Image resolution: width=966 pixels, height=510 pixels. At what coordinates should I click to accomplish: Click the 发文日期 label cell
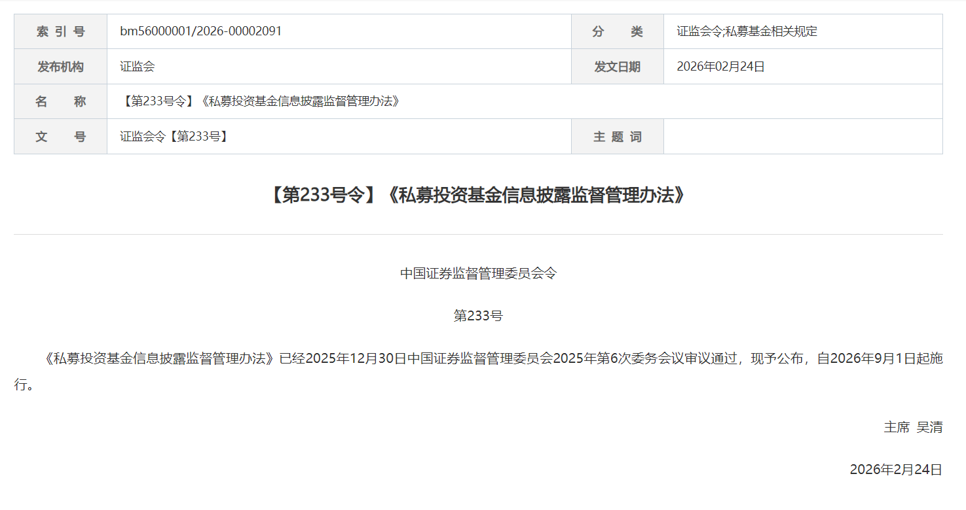[x=618, y=67]
